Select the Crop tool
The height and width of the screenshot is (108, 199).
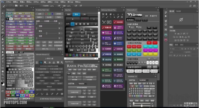click(2, 26)
